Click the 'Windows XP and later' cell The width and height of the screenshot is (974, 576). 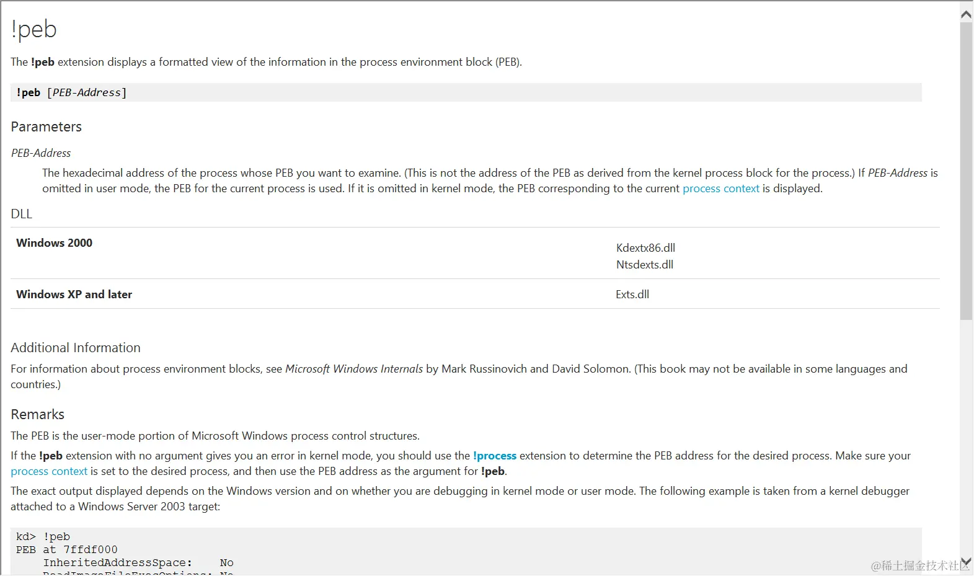74,295
